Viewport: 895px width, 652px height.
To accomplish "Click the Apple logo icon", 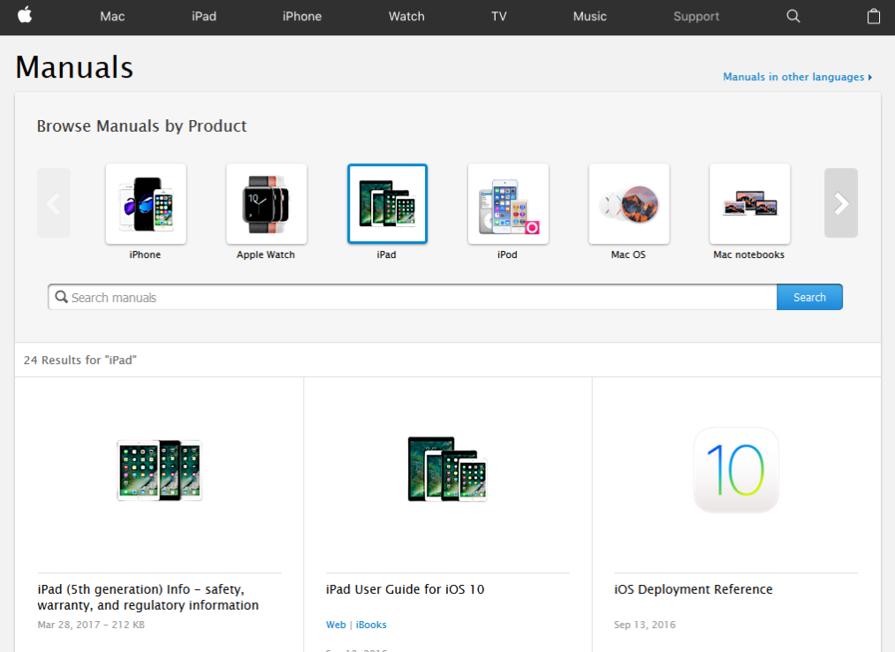I will 25,15.
